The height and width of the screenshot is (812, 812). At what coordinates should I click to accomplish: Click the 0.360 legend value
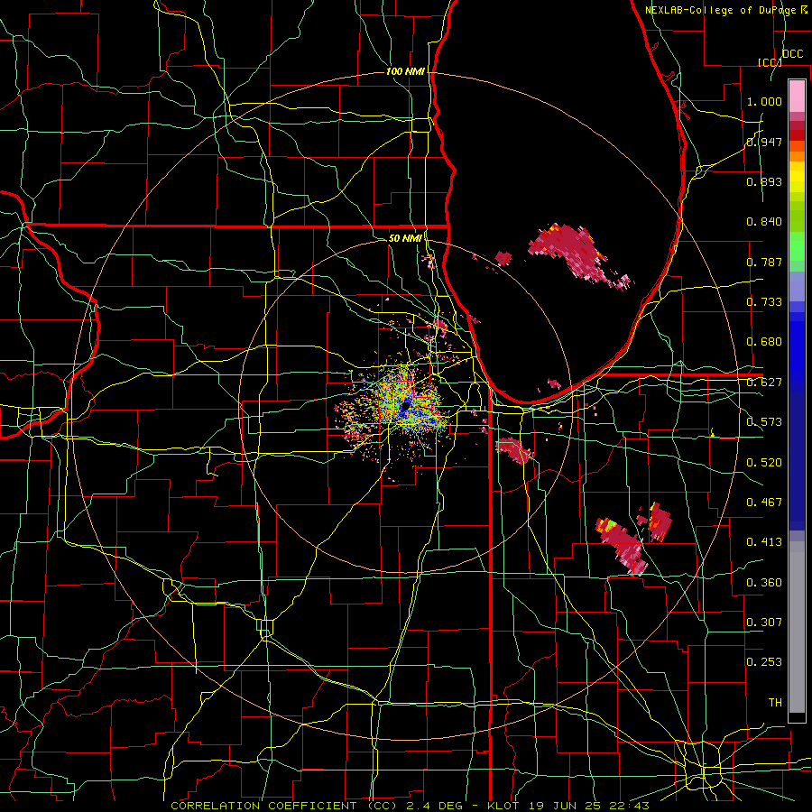pos(764,583)
